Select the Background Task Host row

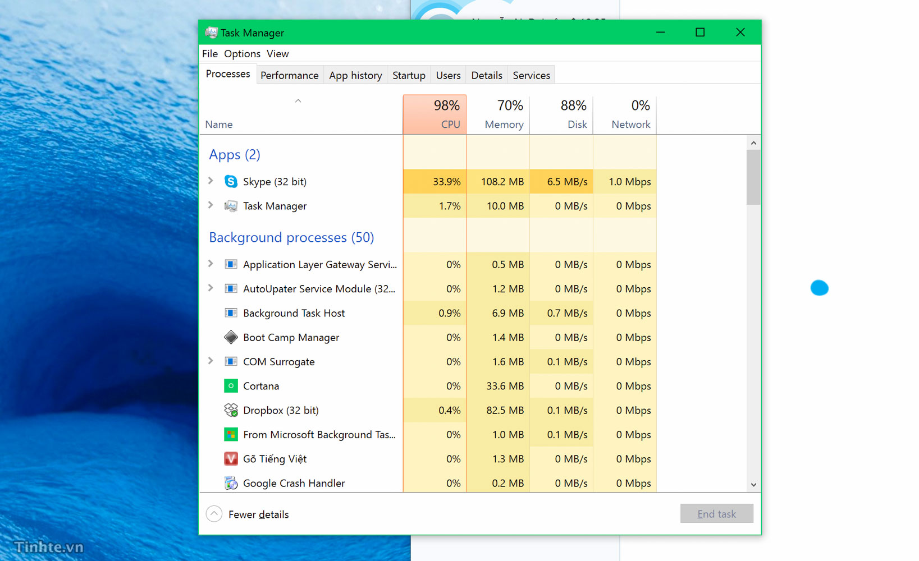[428, 313]
